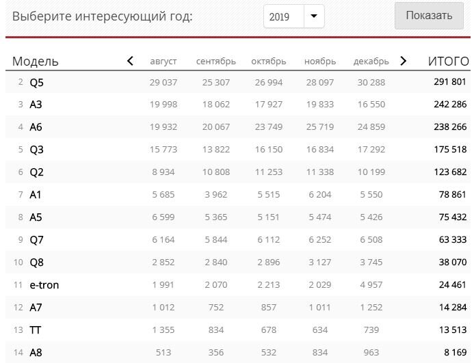Click A5 total 75 432
474x363 pixels.
[453, 217]
